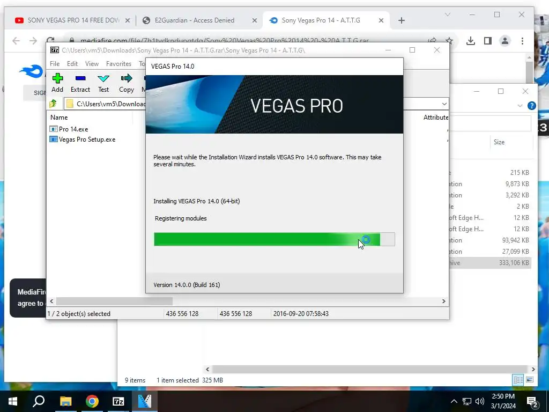The image size is (549, 412).
Task: Switch to E2Guardian Access Denied tab
Action: 195,20
